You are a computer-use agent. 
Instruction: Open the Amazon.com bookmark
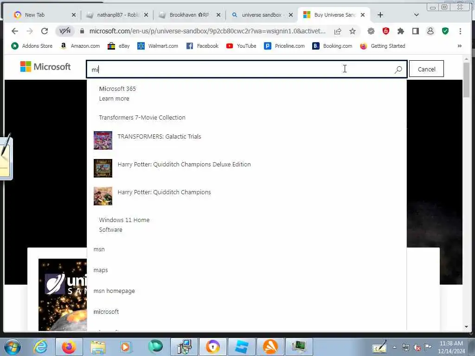click(80, 46)
